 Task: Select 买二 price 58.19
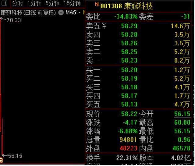(129, 79)
